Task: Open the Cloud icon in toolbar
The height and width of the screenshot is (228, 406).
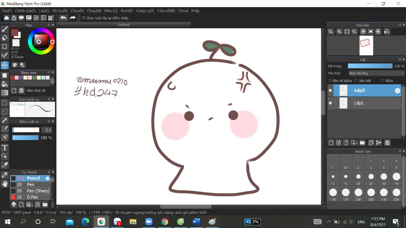Action: tap(6, 18)
